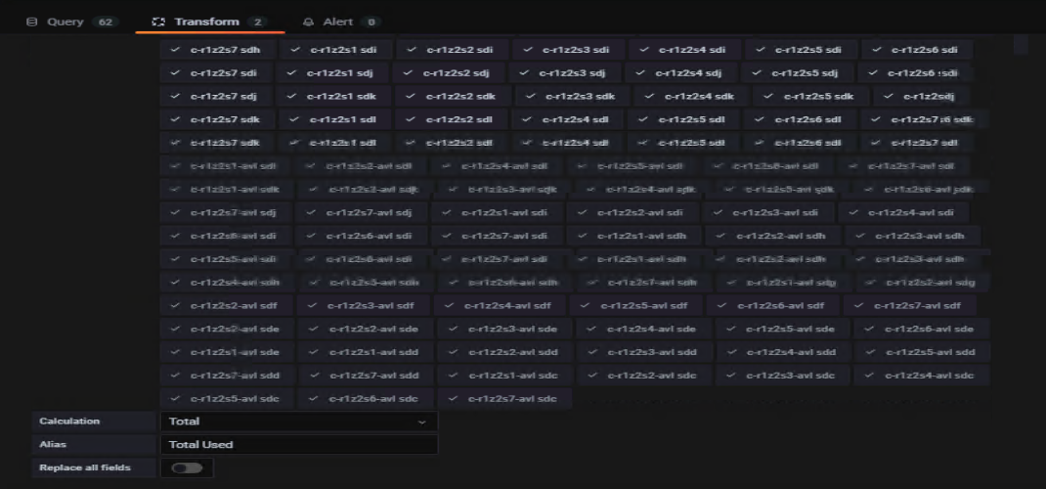
Task: Click the c-r1z2s4 sdk field chip
Action: 692,96
